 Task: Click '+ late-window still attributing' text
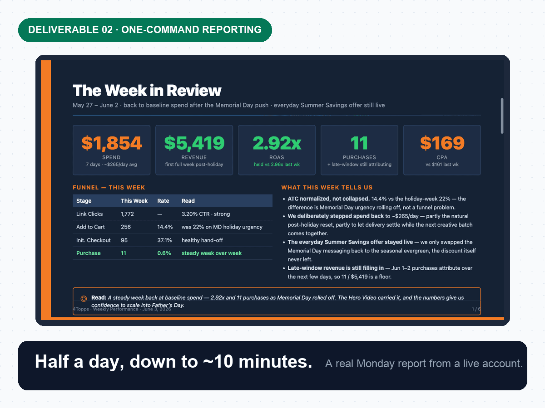[x=359, y=165]
